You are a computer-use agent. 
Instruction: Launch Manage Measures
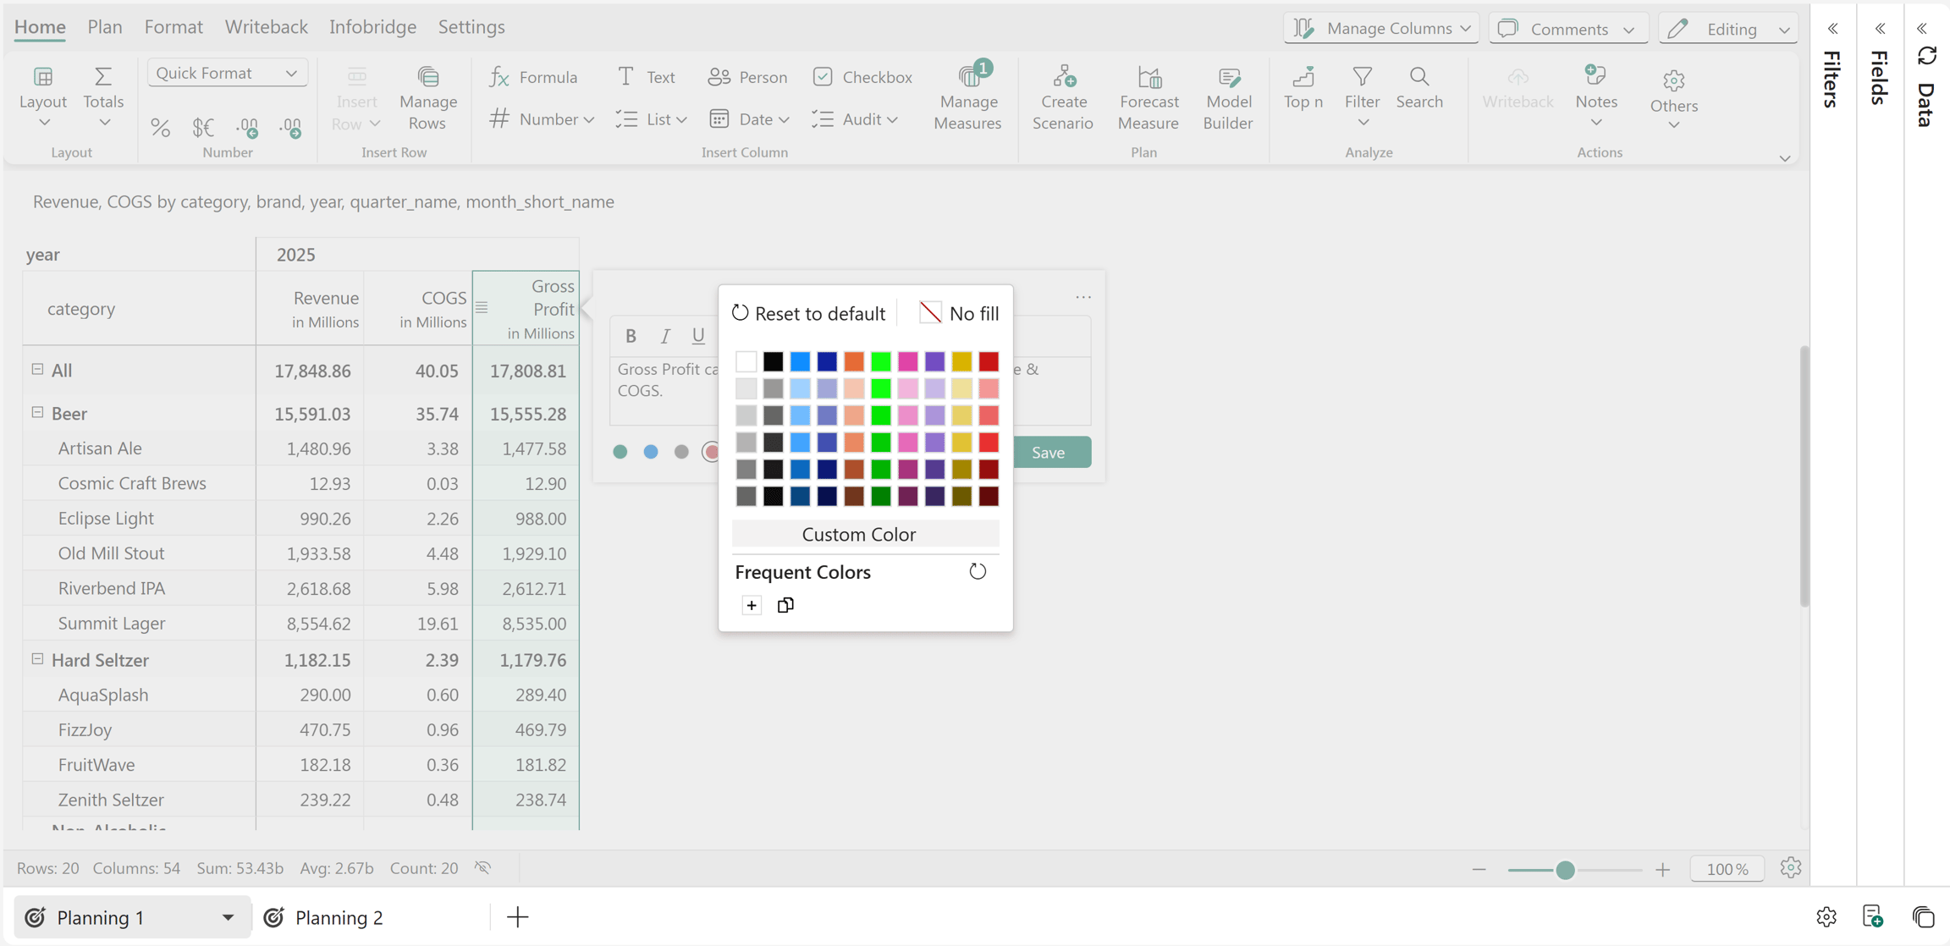point(967,98)
